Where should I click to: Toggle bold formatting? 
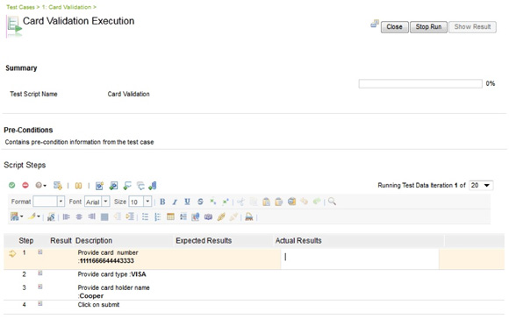pyautogui.click(x=162, y=202)
